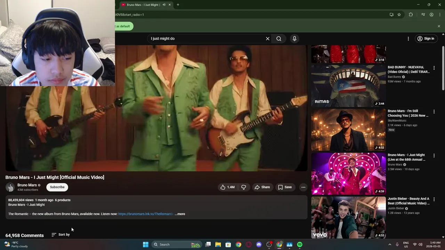This screenshot has height=250, width=445.
Task: Start voice search with microphone icon
Action: pos(294,39)
